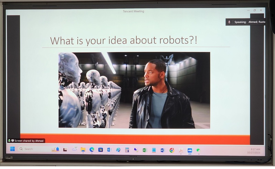The height and width of the screenshot is (169, 275).
Task: Launch Microsoft Edge from the taskbar
Action: pyautogui.click(x=92, y=150)
